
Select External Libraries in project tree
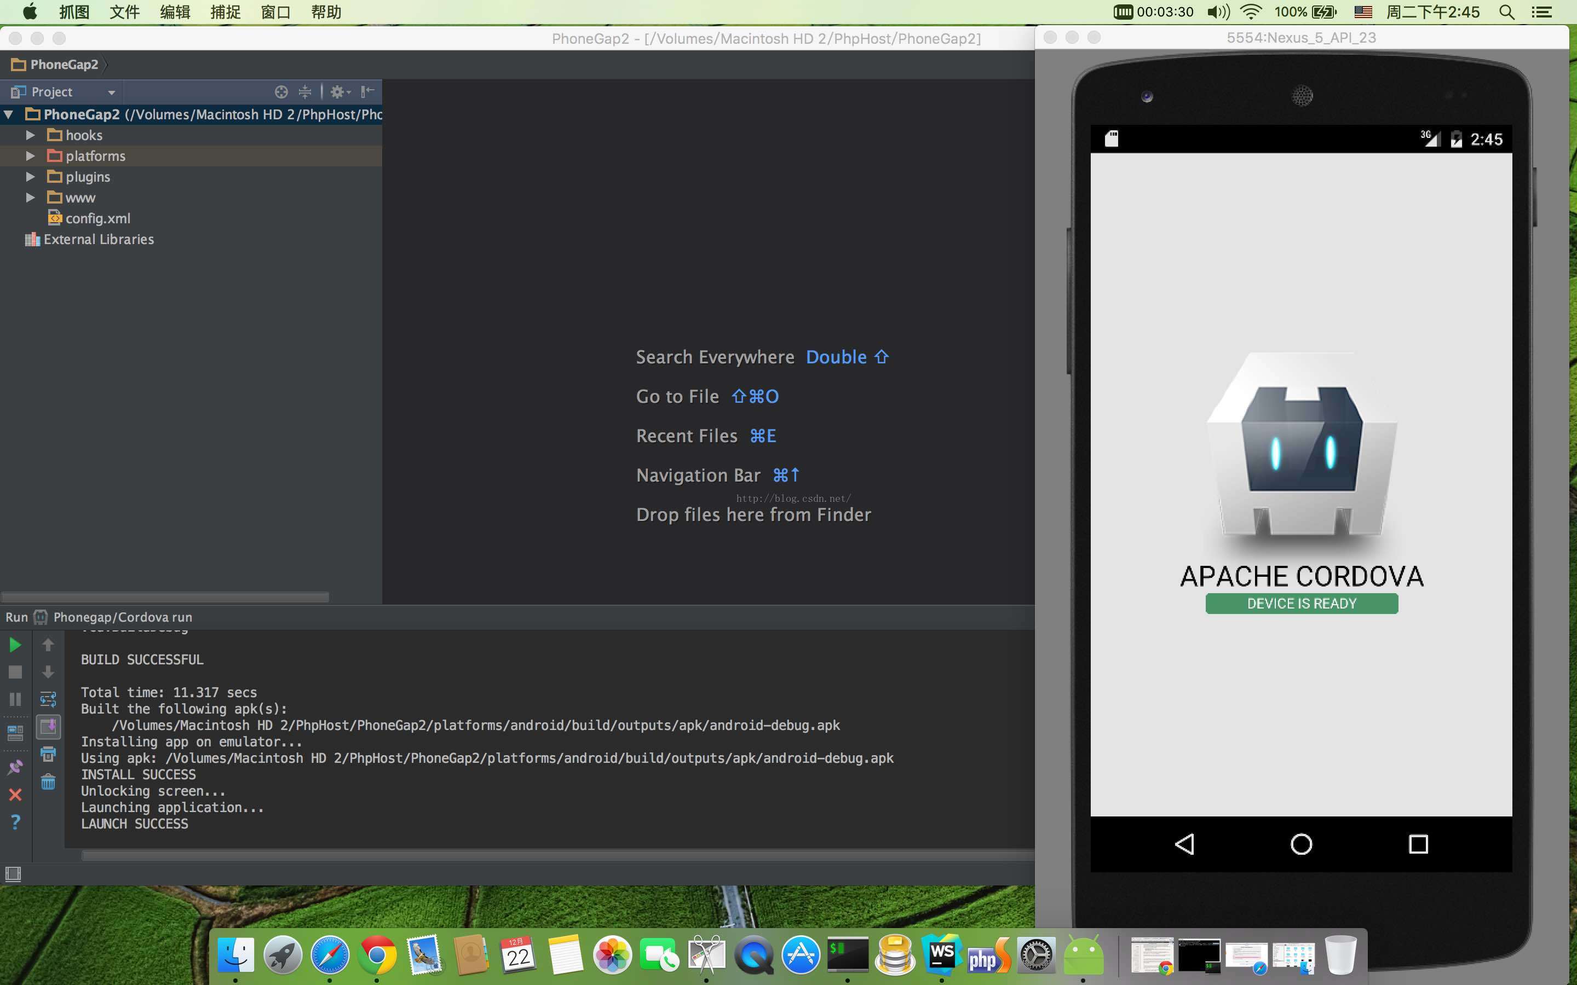tap(89, 239)
